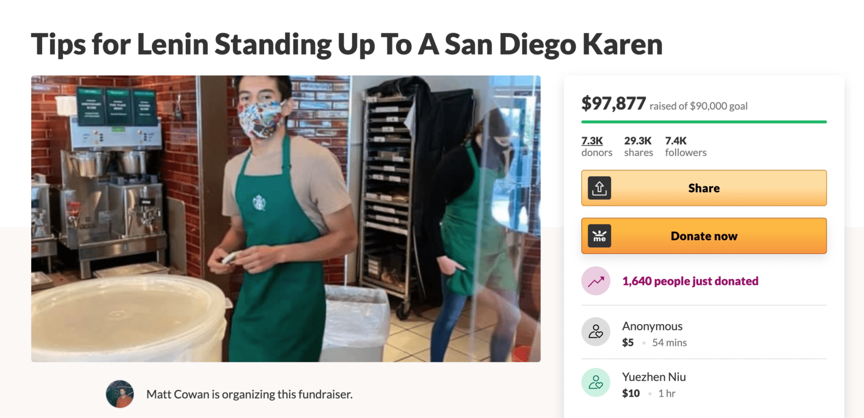Click the Anonymous donor avatar icon

click(596, 332)
